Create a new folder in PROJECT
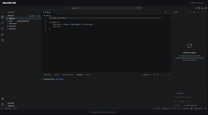This screenshot has width=208, height=115. (33, 16)
